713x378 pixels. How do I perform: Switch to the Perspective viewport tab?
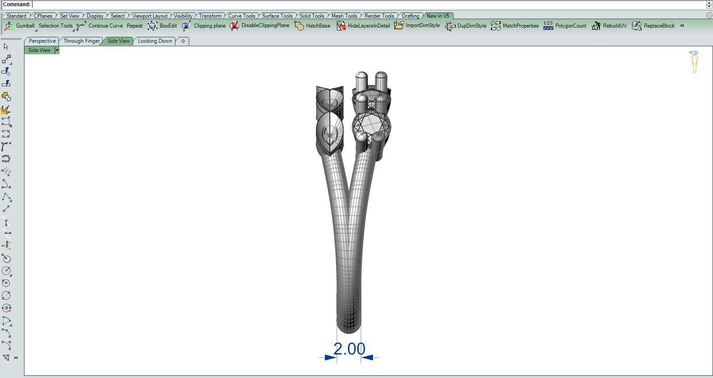coord(42,41)
